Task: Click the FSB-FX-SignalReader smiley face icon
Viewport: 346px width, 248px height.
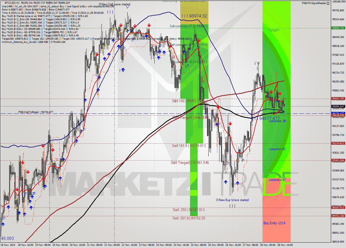Action: pos(328,3)
